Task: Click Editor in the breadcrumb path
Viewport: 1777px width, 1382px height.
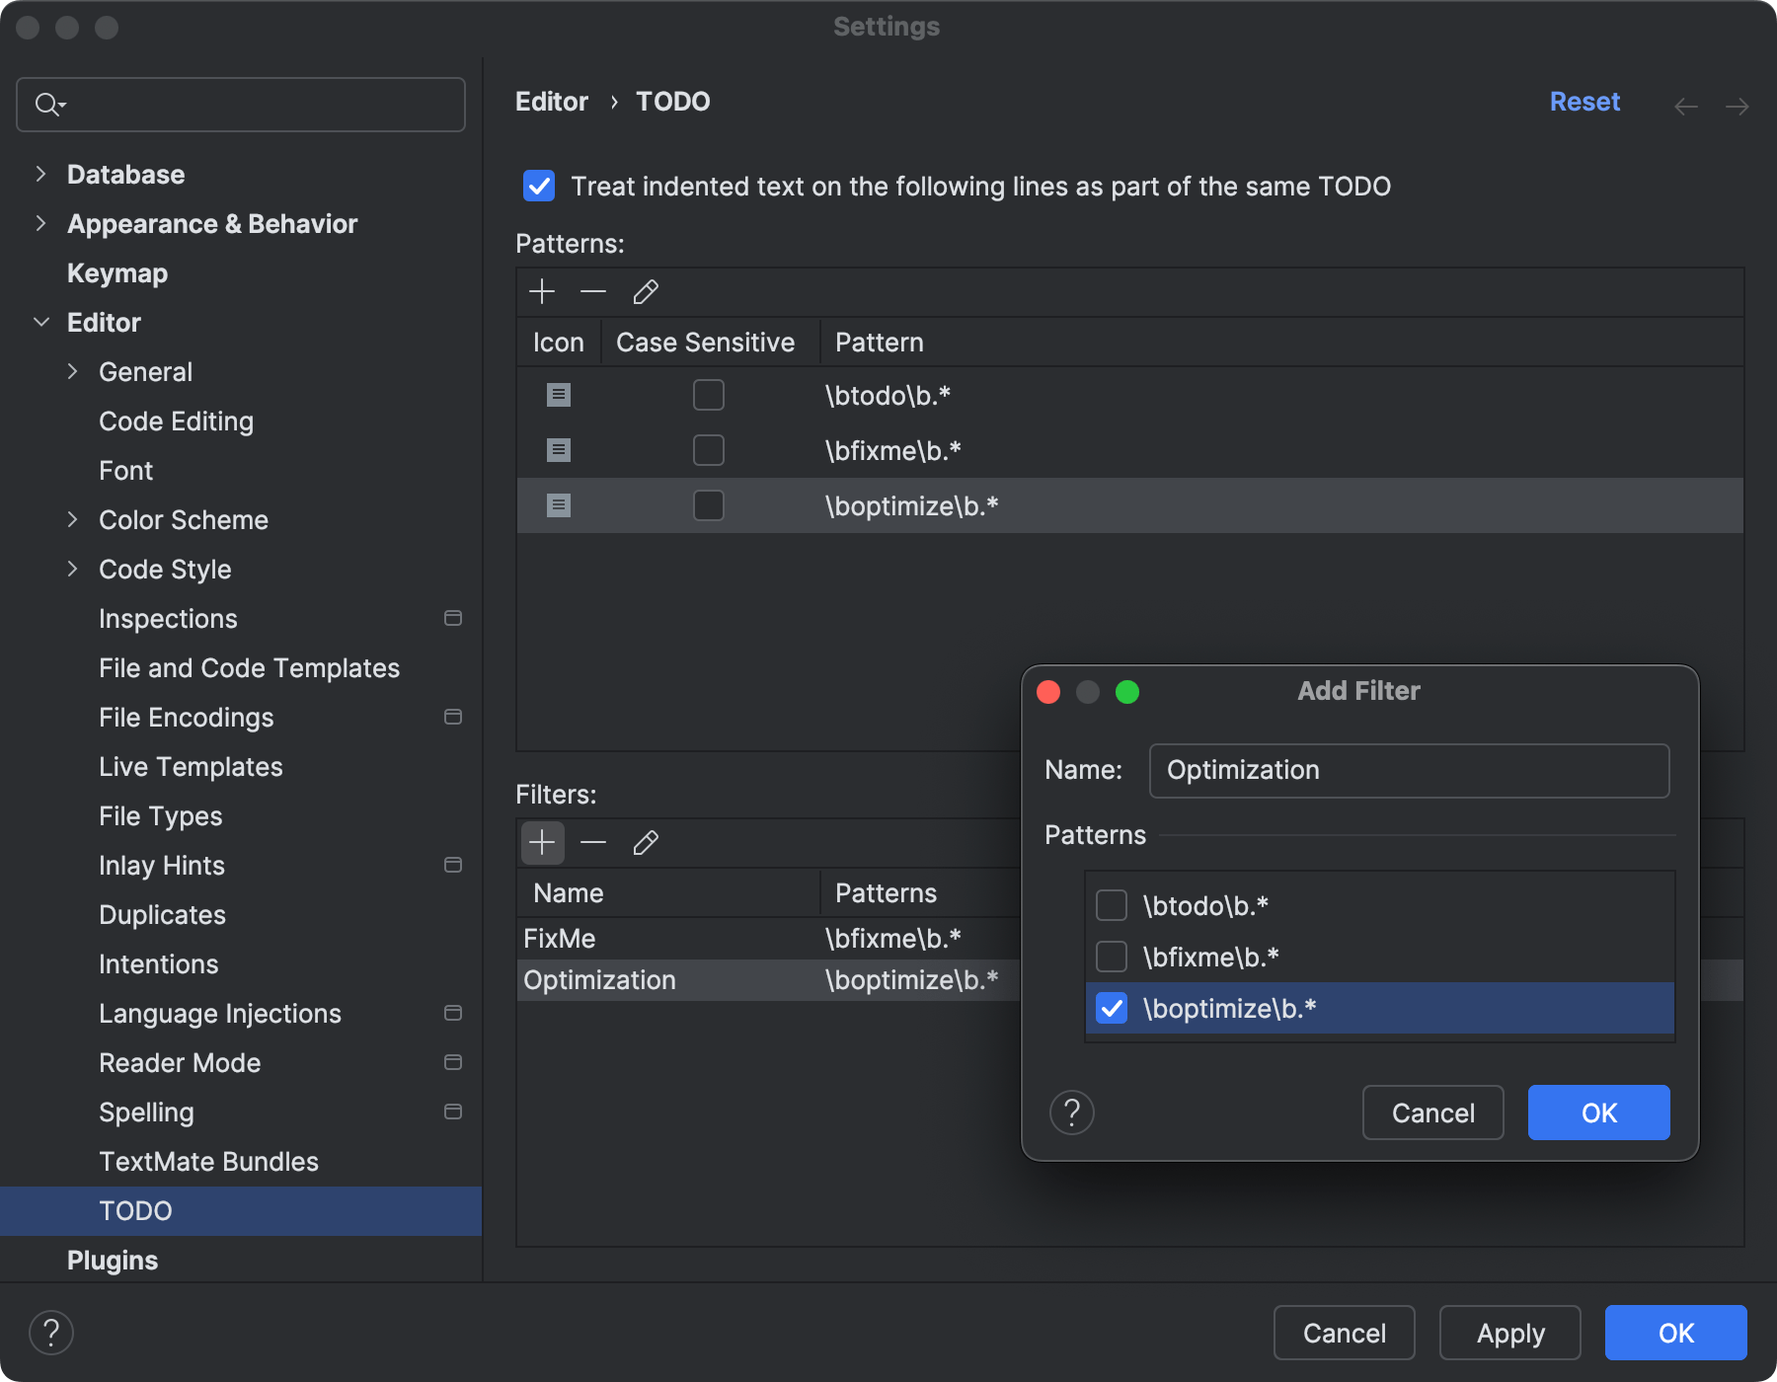Action: click(551, 101)
